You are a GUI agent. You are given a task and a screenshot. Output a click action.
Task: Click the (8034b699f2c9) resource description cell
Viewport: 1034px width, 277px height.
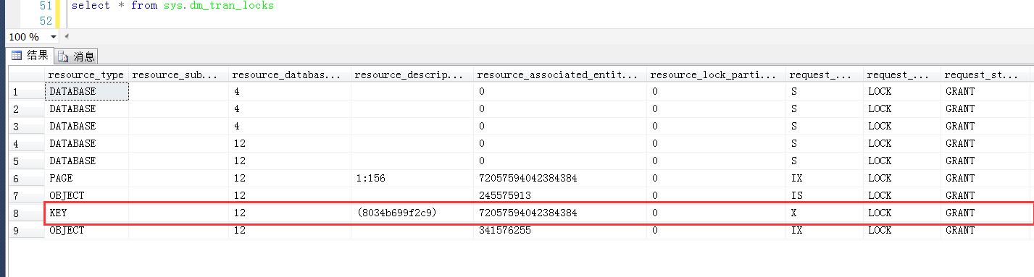[x=412, y=213]
